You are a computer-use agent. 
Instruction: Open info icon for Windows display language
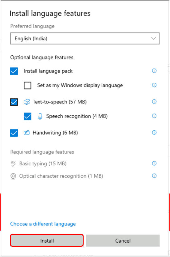[x=154, y=85]
